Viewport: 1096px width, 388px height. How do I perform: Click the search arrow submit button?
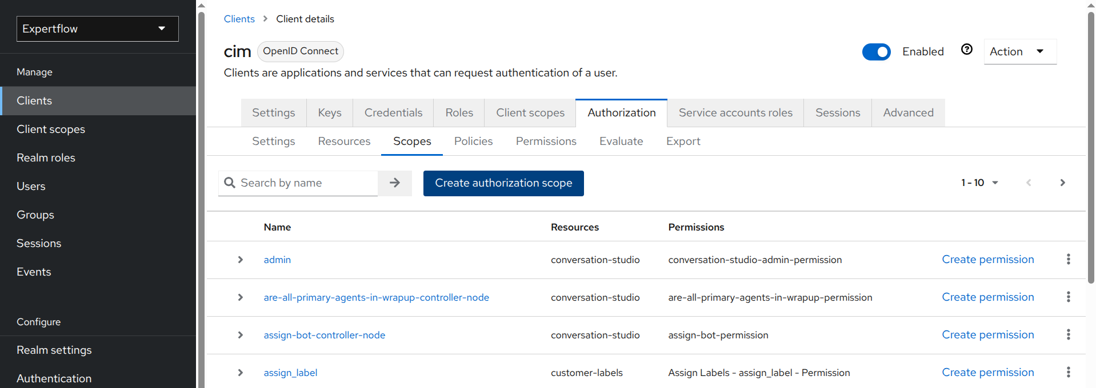click(394, 183)
